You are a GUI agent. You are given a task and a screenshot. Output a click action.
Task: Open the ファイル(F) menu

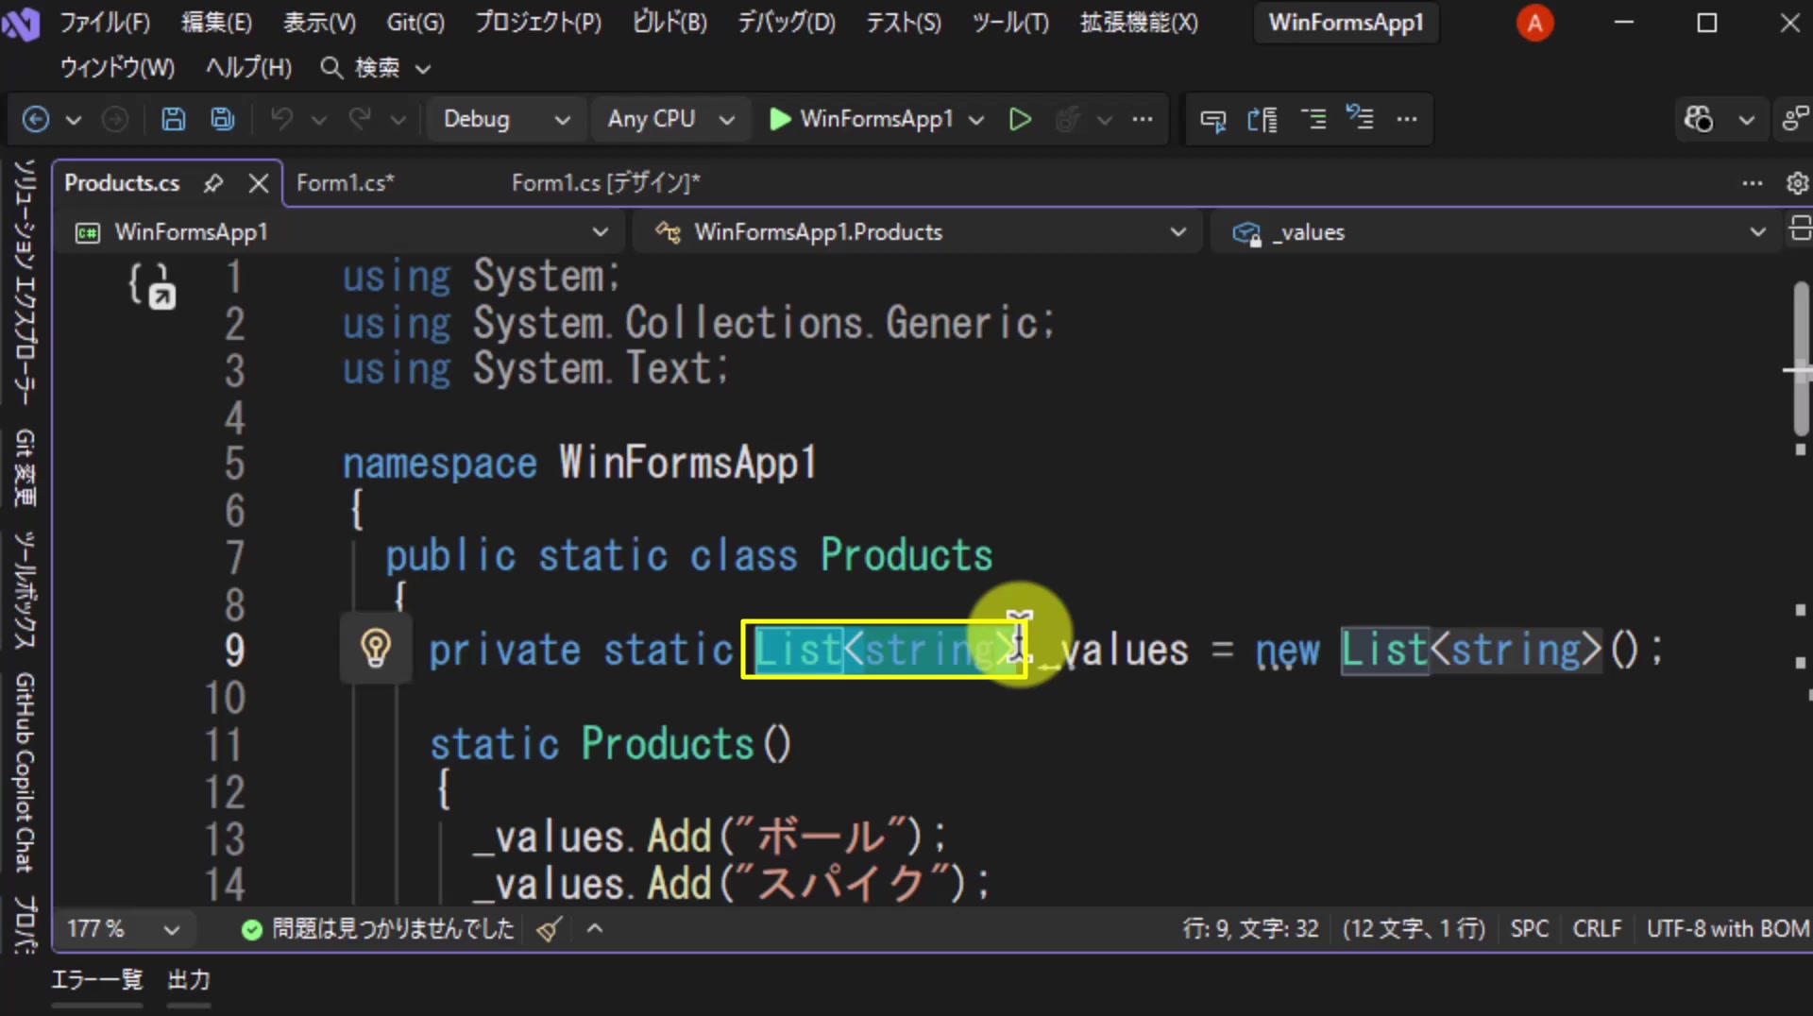pos(105,23)
